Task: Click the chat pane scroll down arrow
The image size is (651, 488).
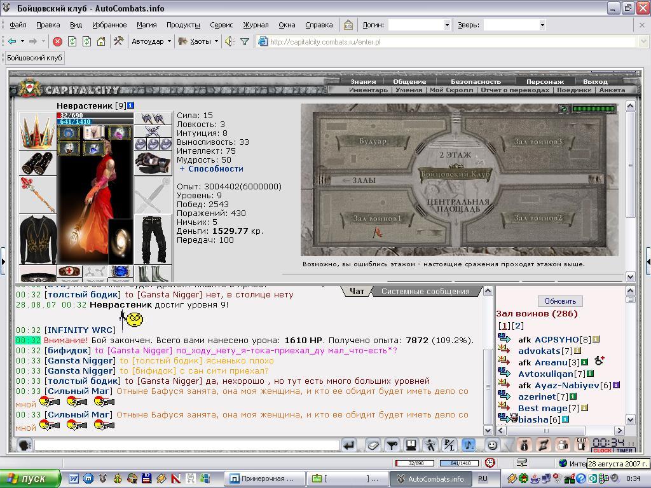Action: coord(488,430)
